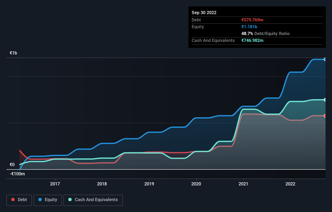Click the blue Equity endpoint marker

(x=325, y=60)
